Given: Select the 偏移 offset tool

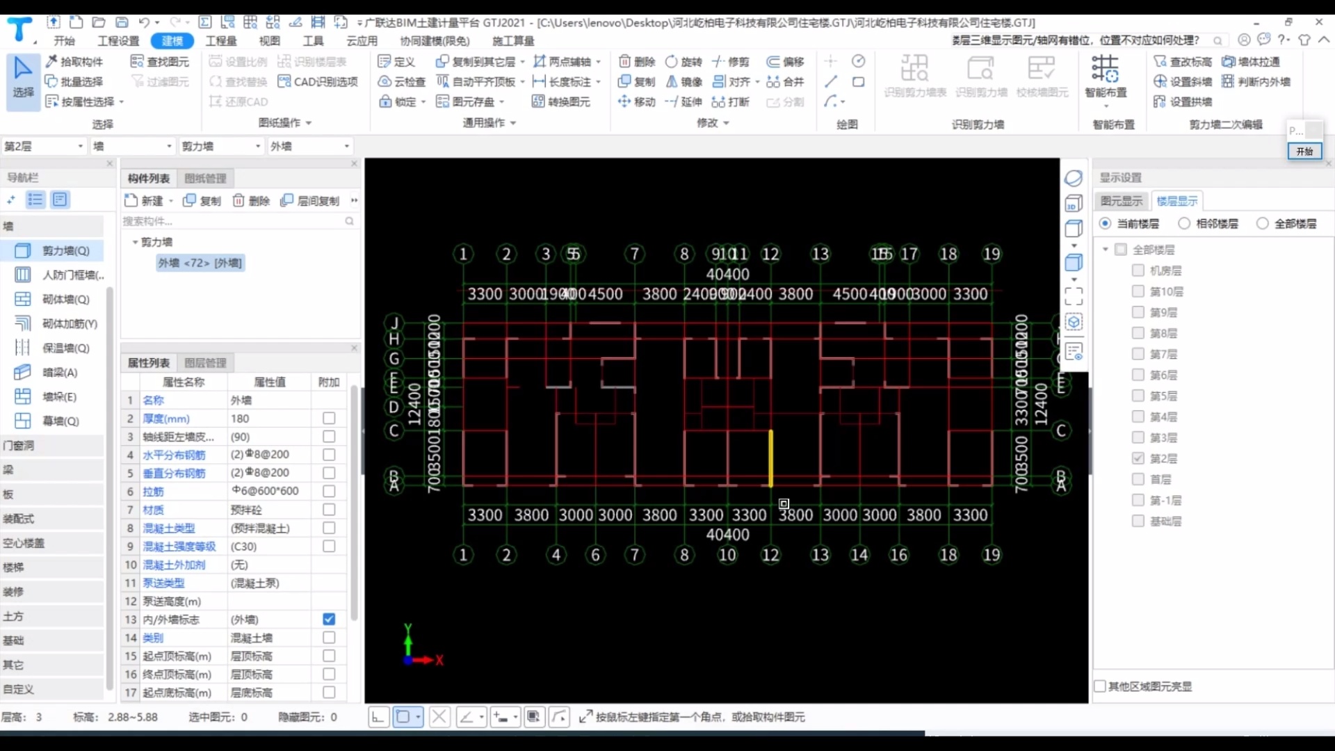Looking at the screenshot, I should (785, 61).
